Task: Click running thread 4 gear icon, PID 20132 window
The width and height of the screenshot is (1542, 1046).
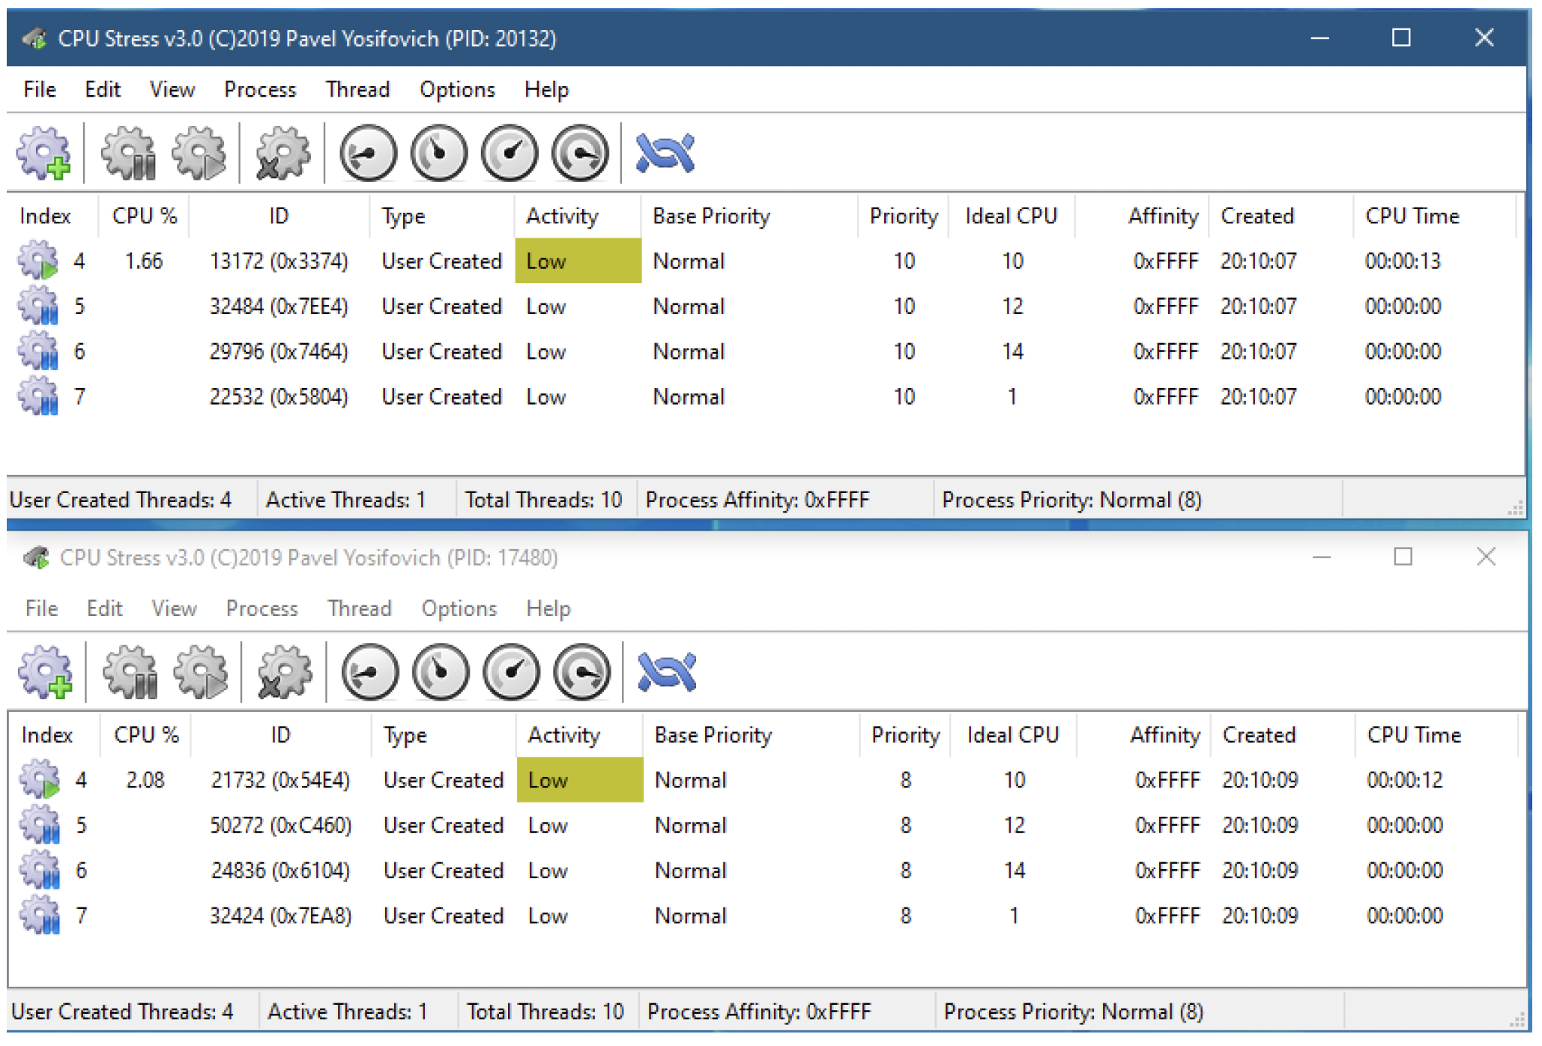Action: (38, 261)
